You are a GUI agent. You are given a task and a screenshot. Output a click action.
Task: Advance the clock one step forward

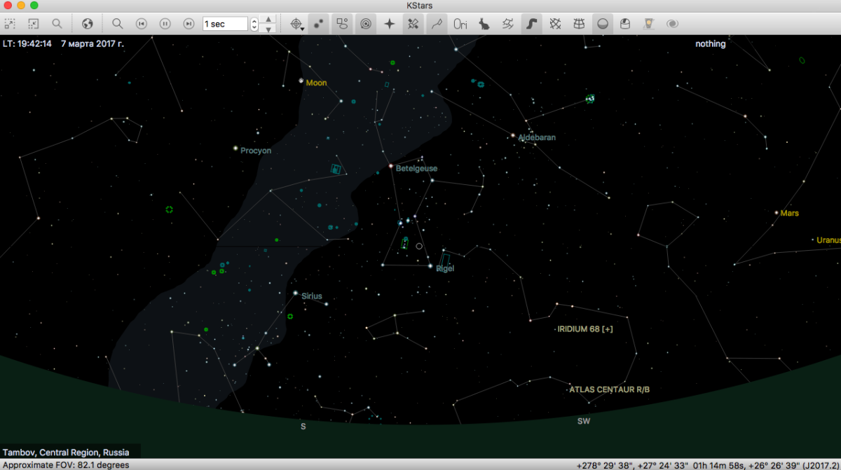(x=188, y=24)
